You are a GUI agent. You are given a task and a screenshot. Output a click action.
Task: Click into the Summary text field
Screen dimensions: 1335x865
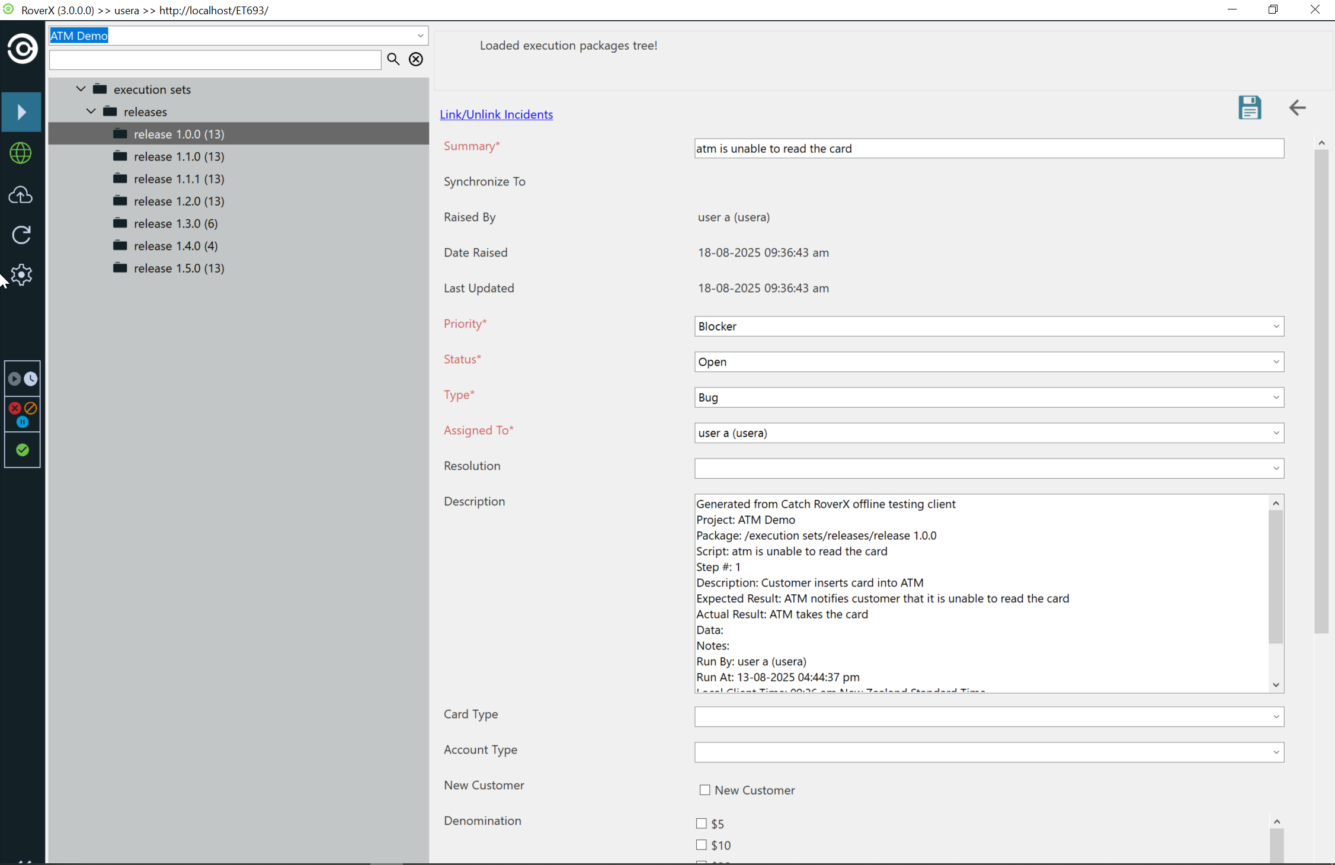(x=988, y=149)
